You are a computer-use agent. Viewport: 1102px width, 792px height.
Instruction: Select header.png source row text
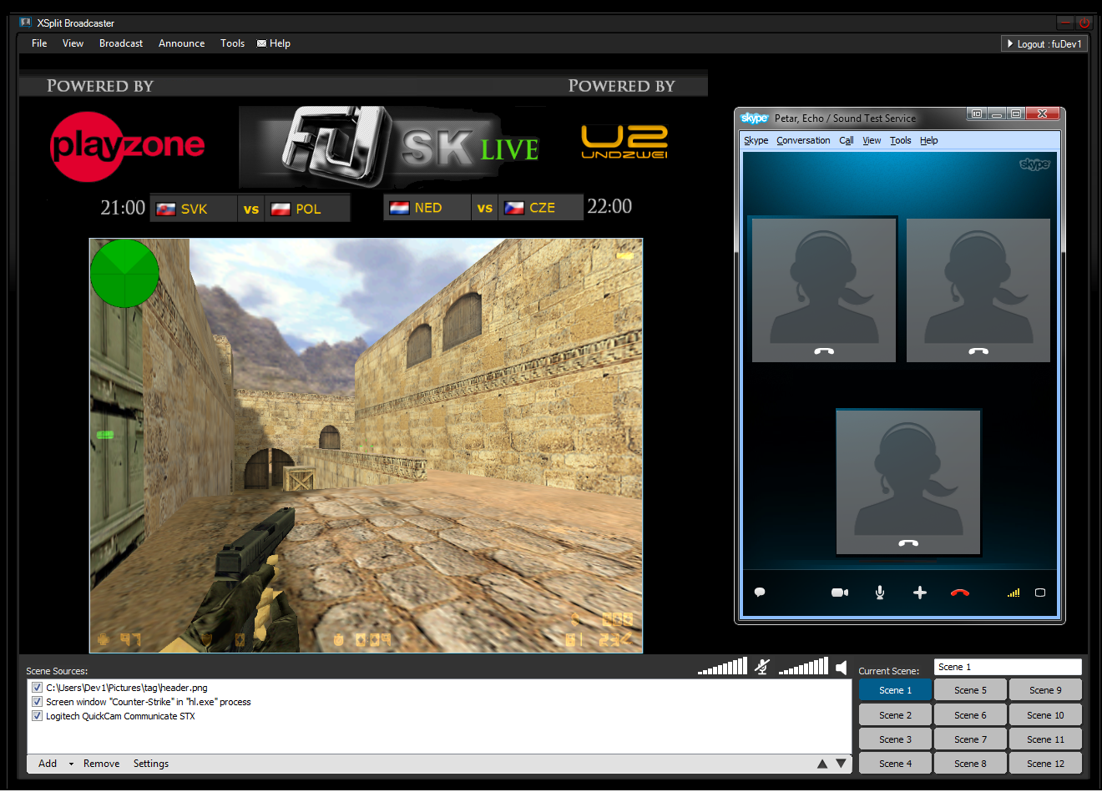click(x=127, y=688)
